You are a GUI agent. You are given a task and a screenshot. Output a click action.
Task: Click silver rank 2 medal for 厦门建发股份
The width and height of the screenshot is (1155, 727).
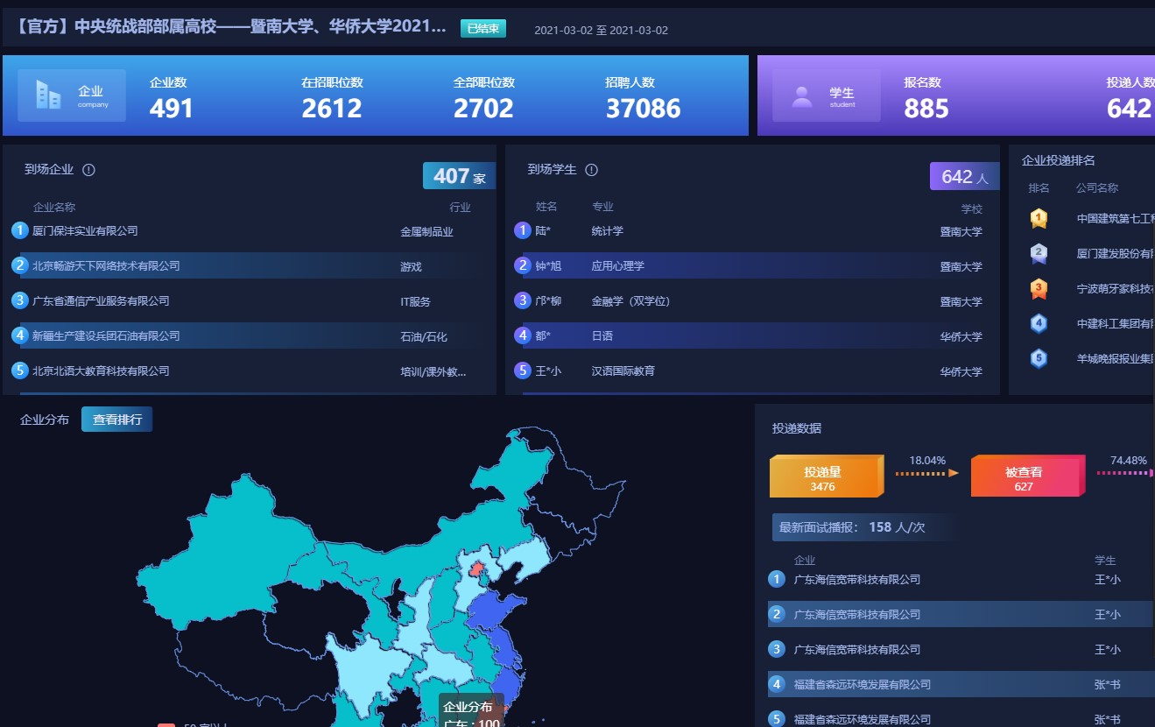pos(1039,254)
